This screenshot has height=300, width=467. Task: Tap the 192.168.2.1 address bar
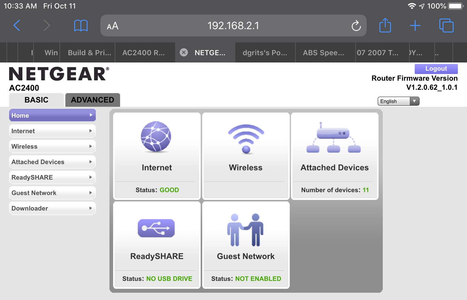point(233,26)
